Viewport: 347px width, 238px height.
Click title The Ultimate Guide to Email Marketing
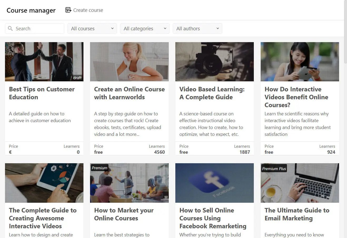[x=297, y=214]
